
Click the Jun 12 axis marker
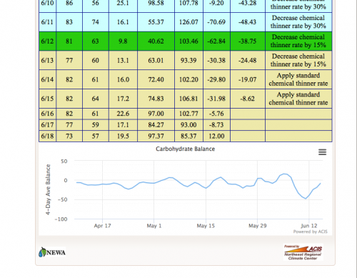point(309,226)
